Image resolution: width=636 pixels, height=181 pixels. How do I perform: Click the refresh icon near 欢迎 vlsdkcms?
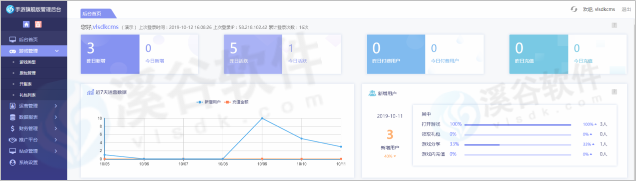[x=574, y=9]
